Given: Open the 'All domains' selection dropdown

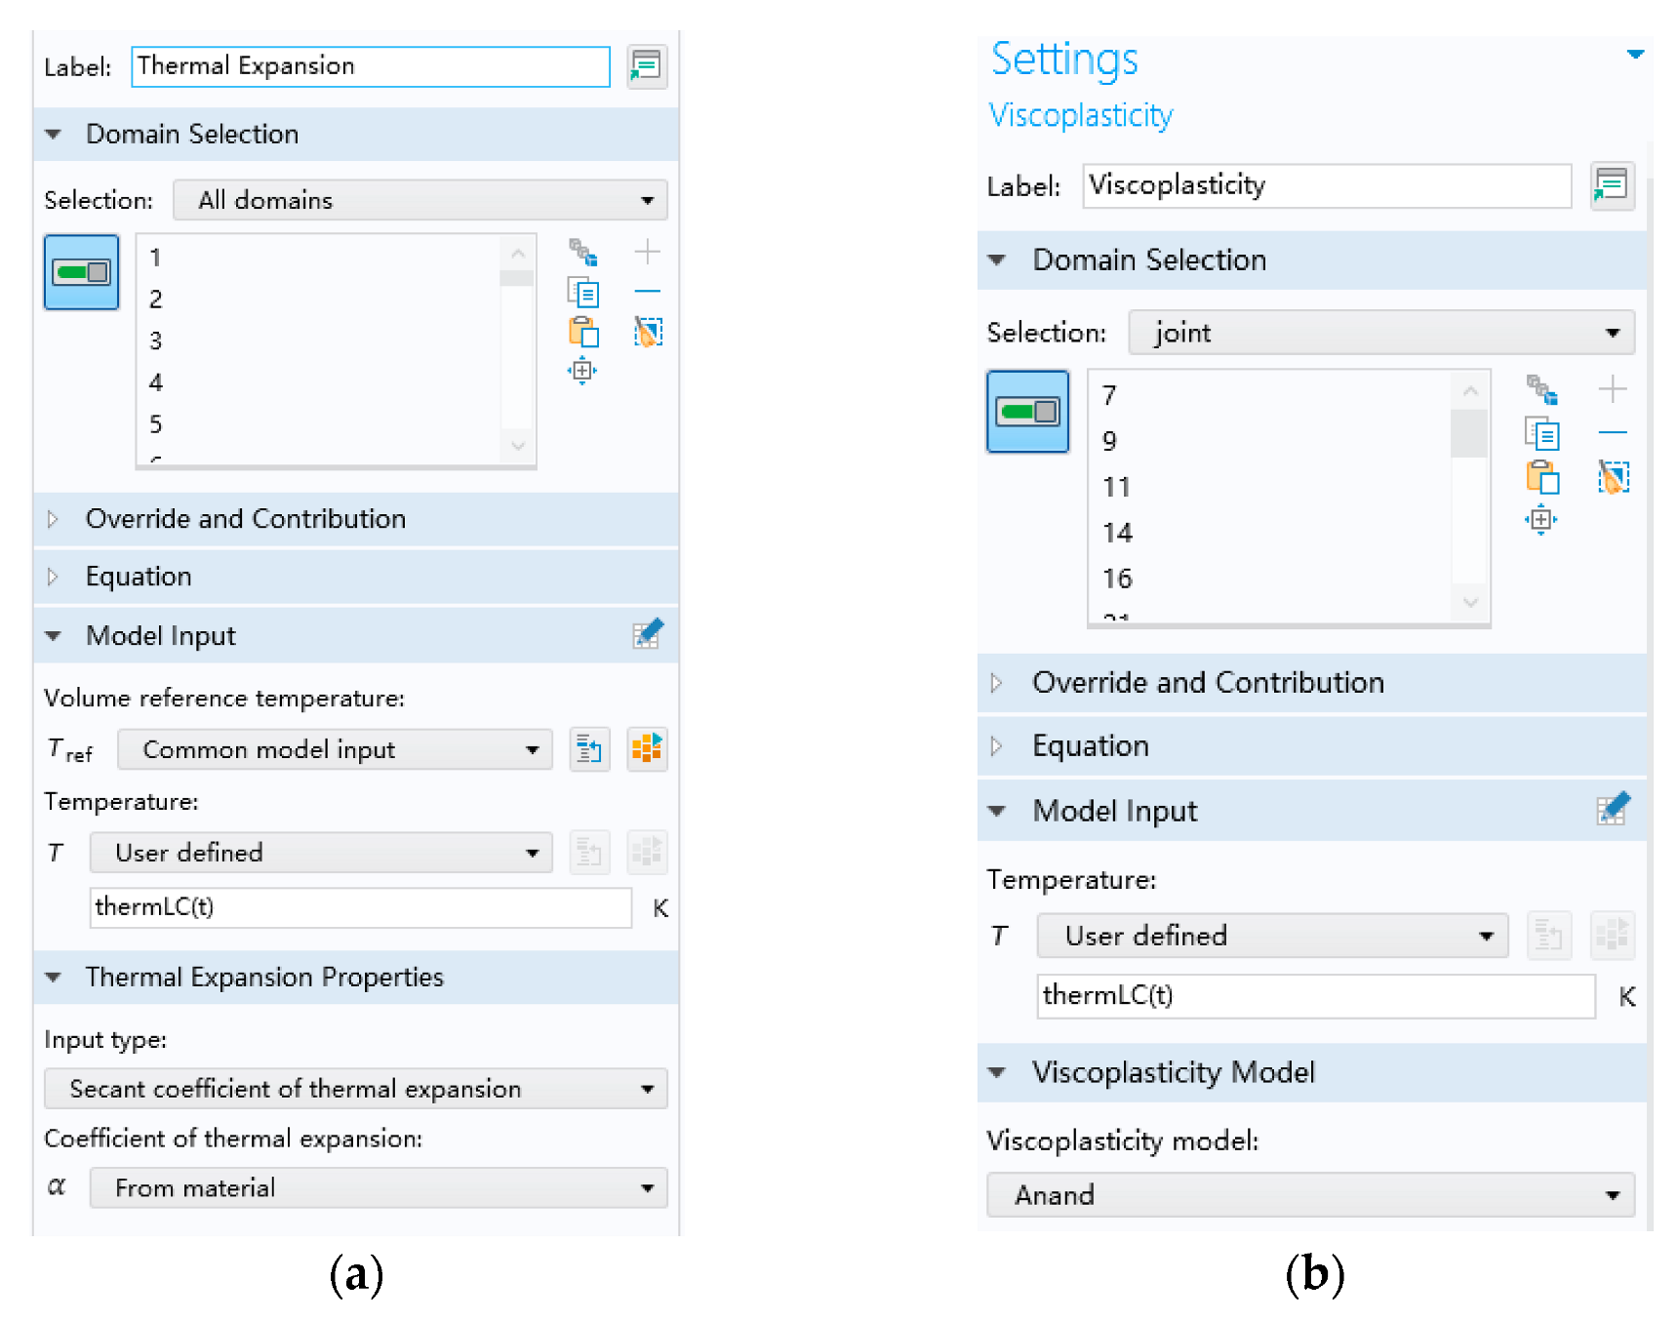Looking at the screenshot, I should pyautogui.click(x=419, y=200).
